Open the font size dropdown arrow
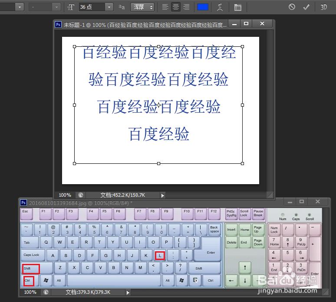Viewport: 336px width, 302px height. 109,7
